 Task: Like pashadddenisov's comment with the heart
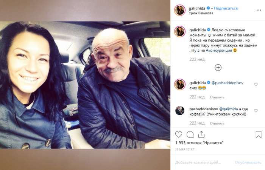pyautogui.click(x=256, y=111)
